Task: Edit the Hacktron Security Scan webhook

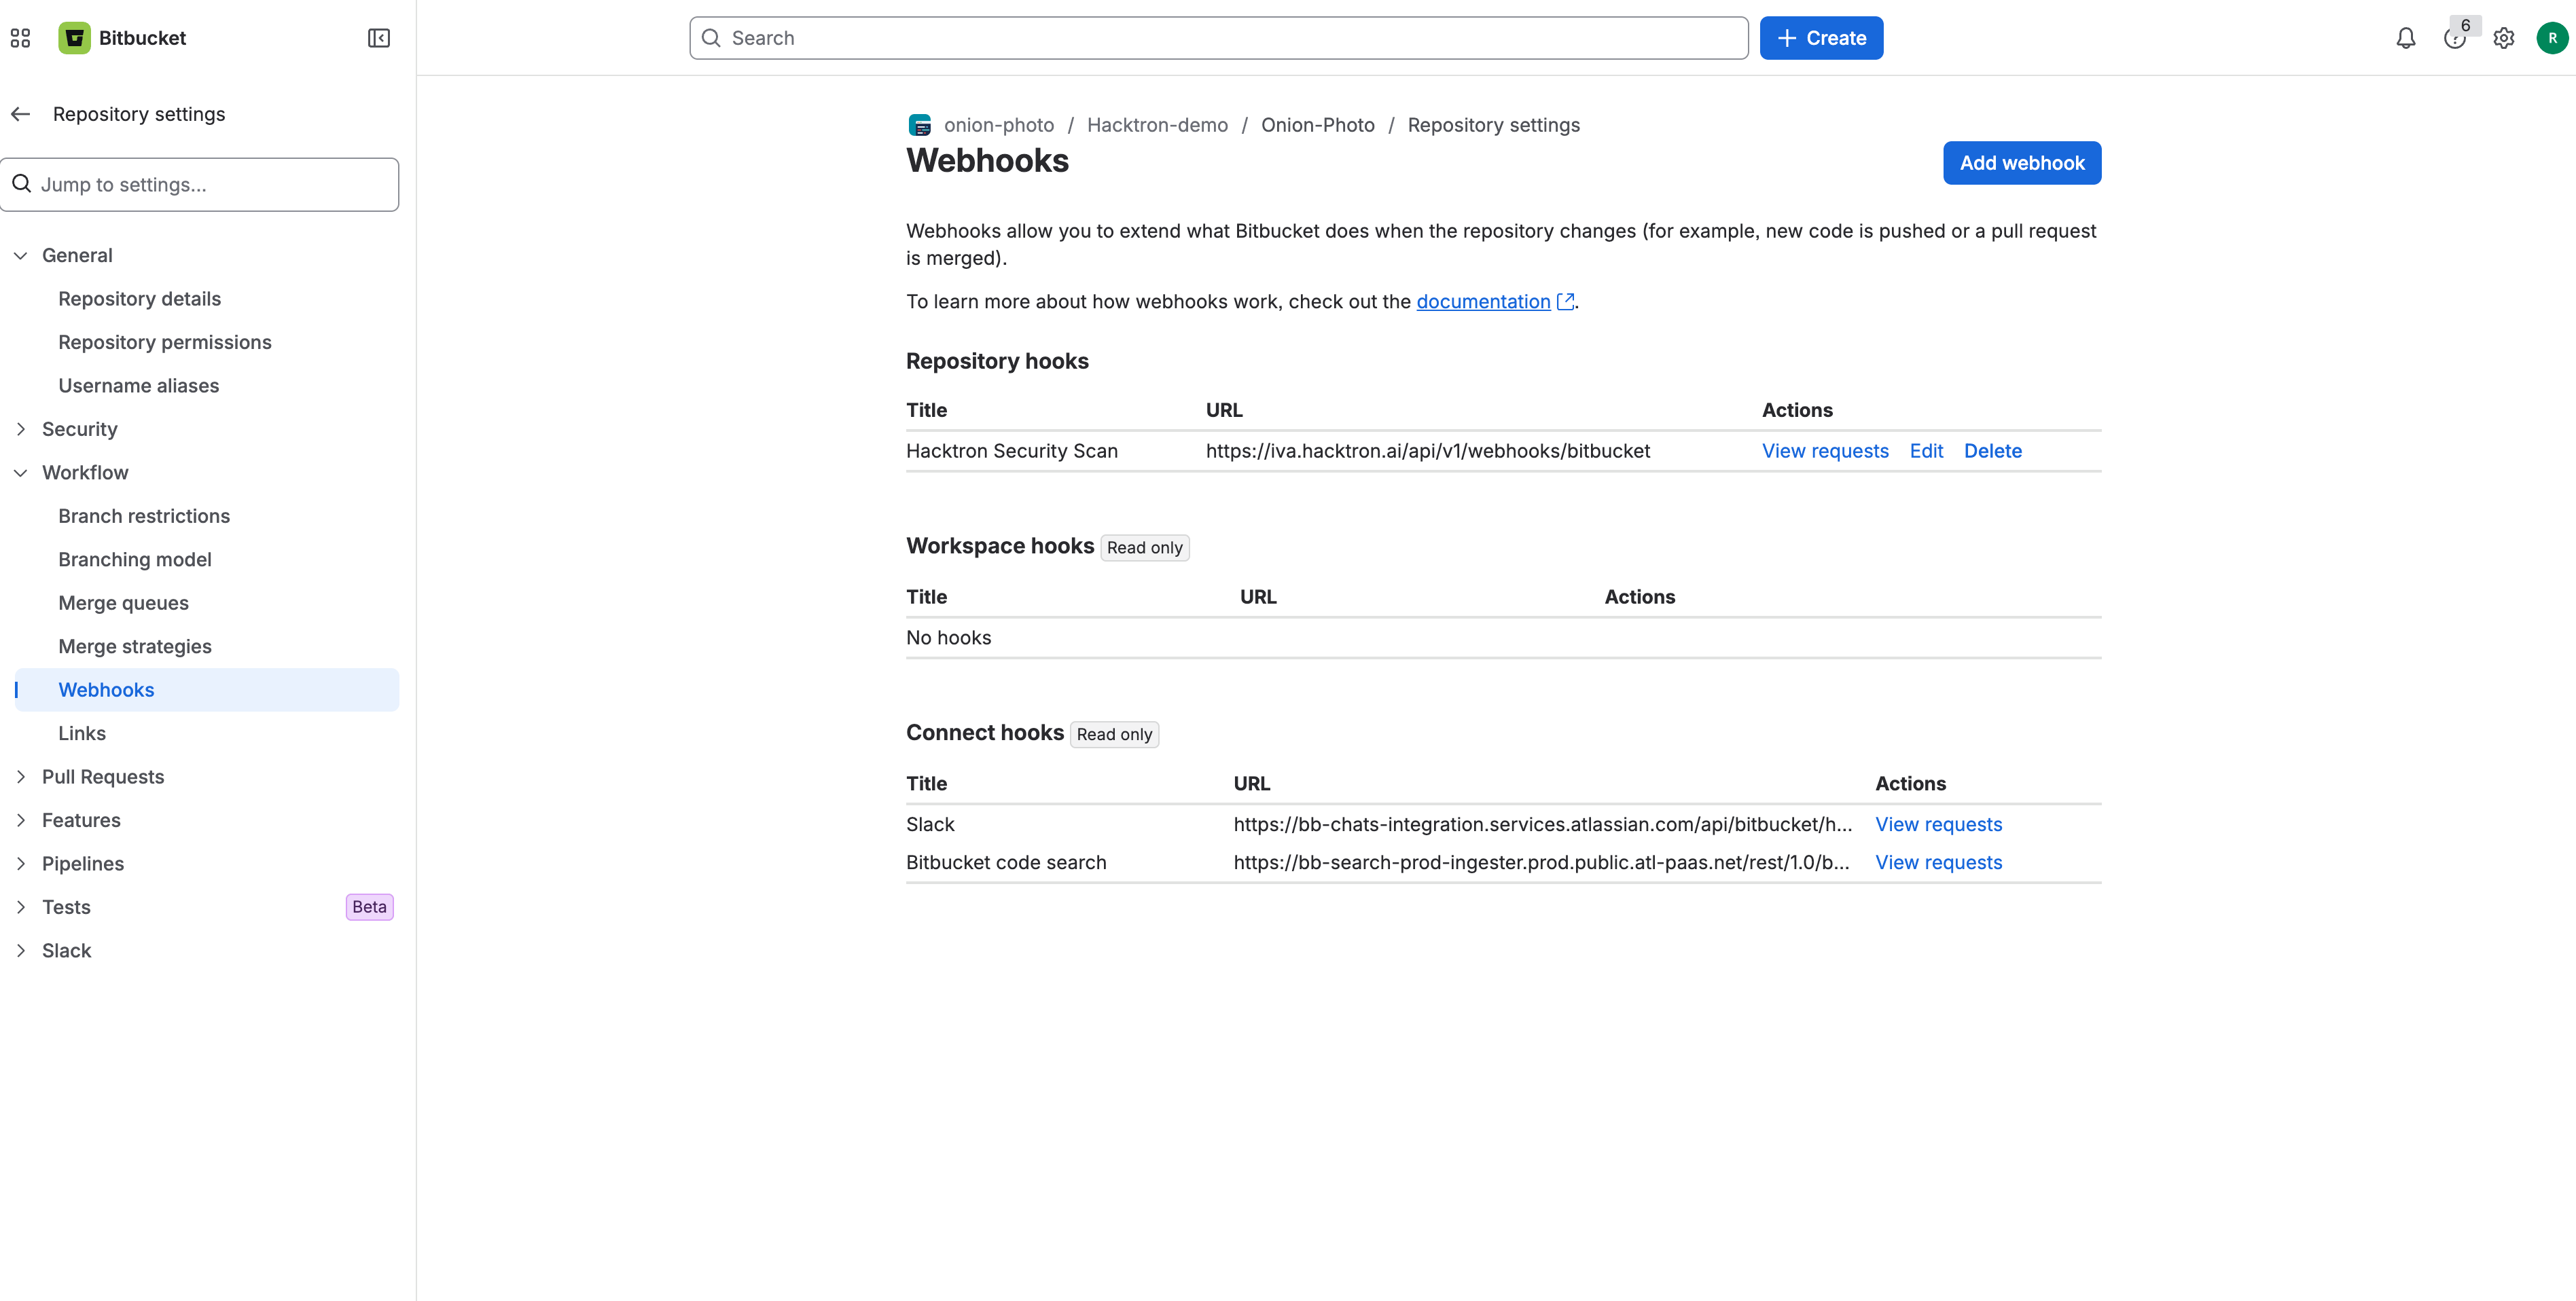Action: (1926, 451)
